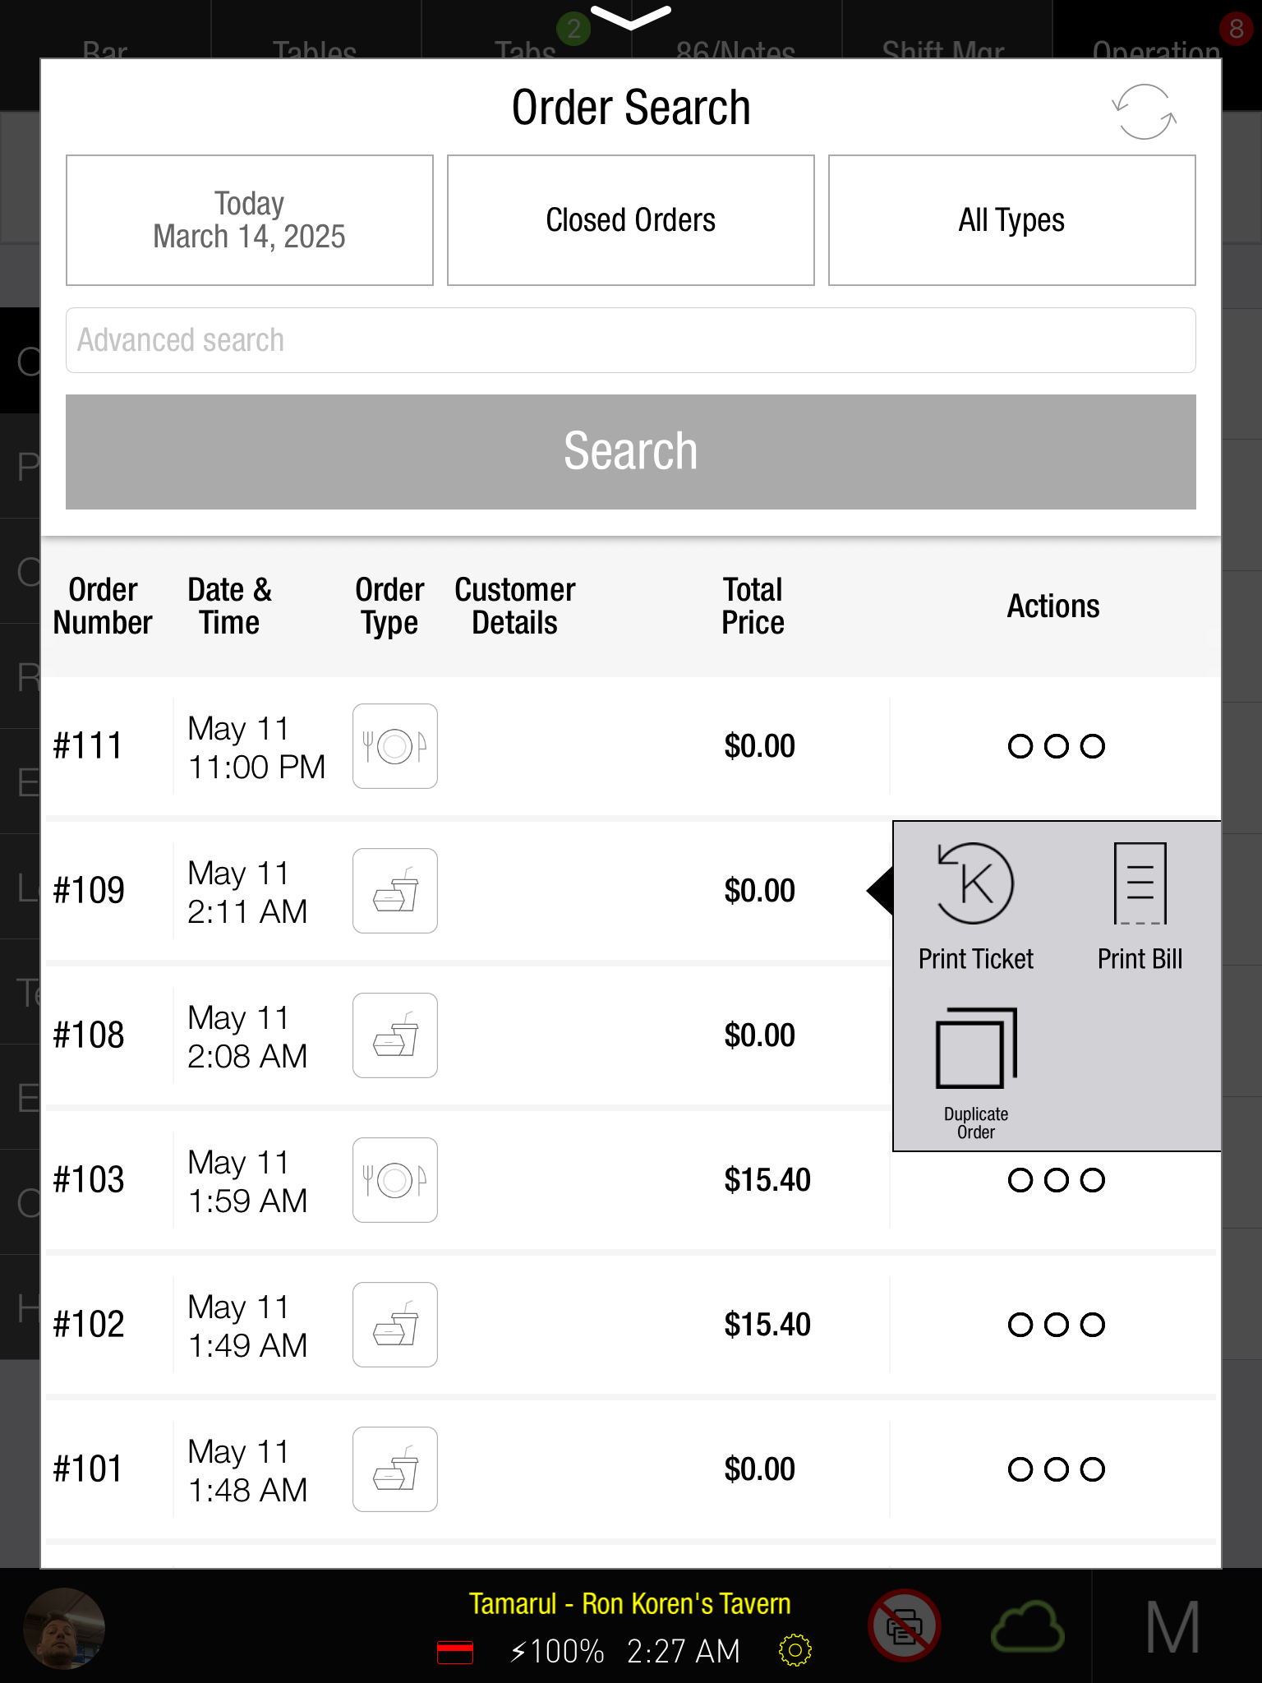The image size is (1262, 1683).
Task: Open the date filter showing March 14, 2025
Action: click(x=250, y=220)
